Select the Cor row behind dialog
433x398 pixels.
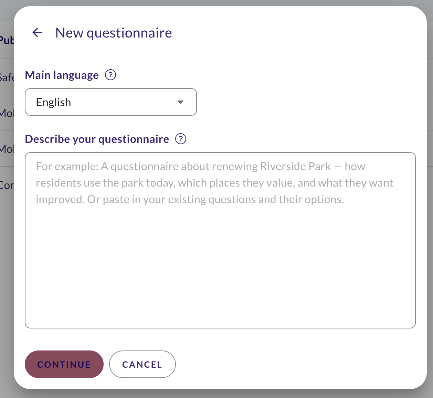point(7,185)
